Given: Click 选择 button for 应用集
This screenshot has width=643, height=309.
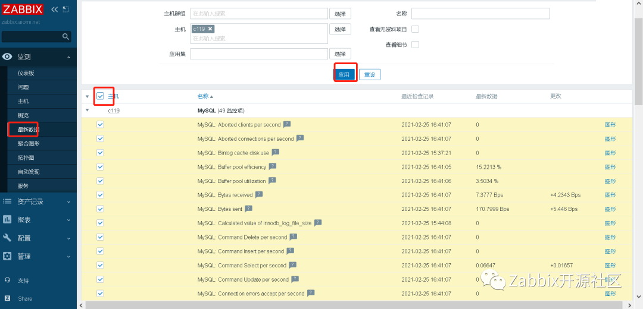Looking at the screenshot, I should tap(340, 54).
